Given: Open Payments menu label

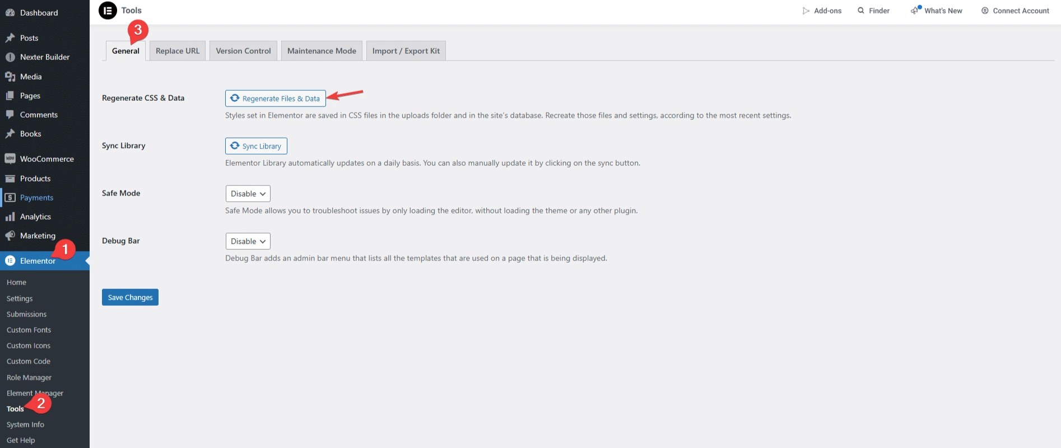Looking at the screenshot, I should pyautogui.click(x=36, y=198).
